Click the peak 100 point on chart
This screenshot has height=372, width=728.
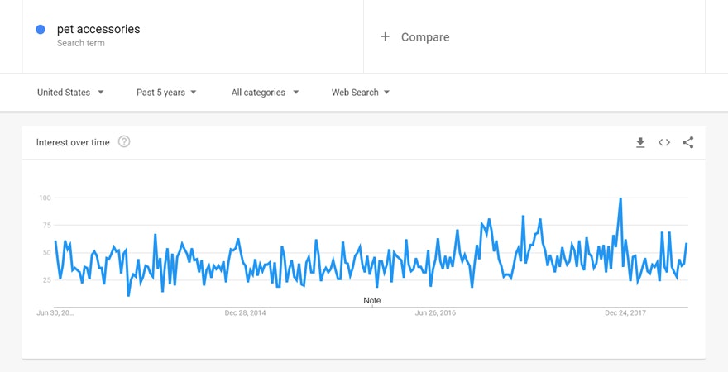click(620, 198)
